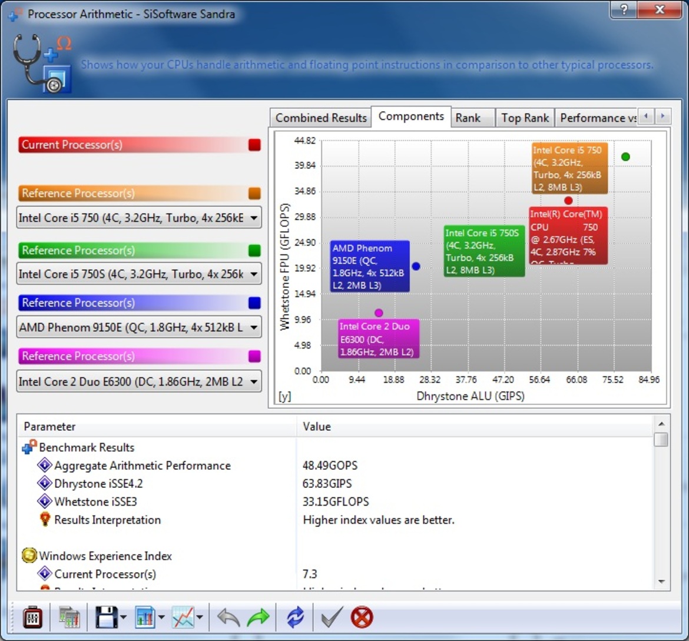Refresh the benchmark with blue arrows
Screen dimensions: 689x641
coord(295,617)
